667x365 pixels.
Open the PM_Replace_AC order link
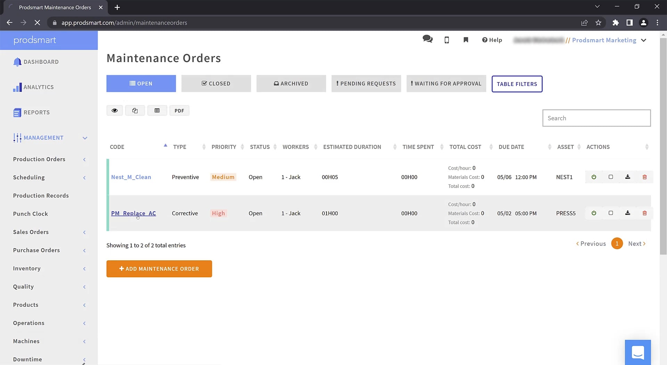pos(133,214)
